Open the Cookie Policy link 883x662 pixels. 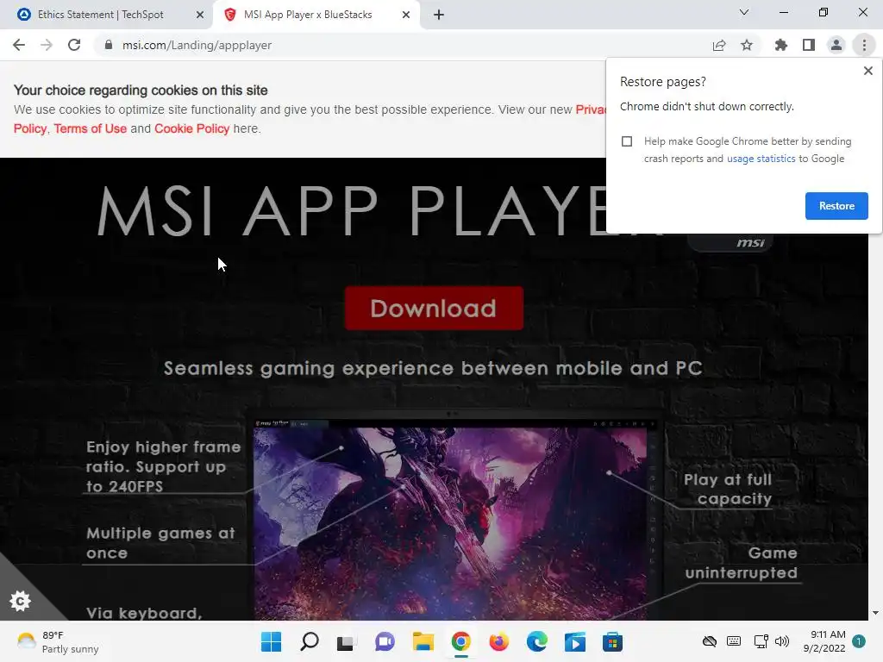coord(192,129)
